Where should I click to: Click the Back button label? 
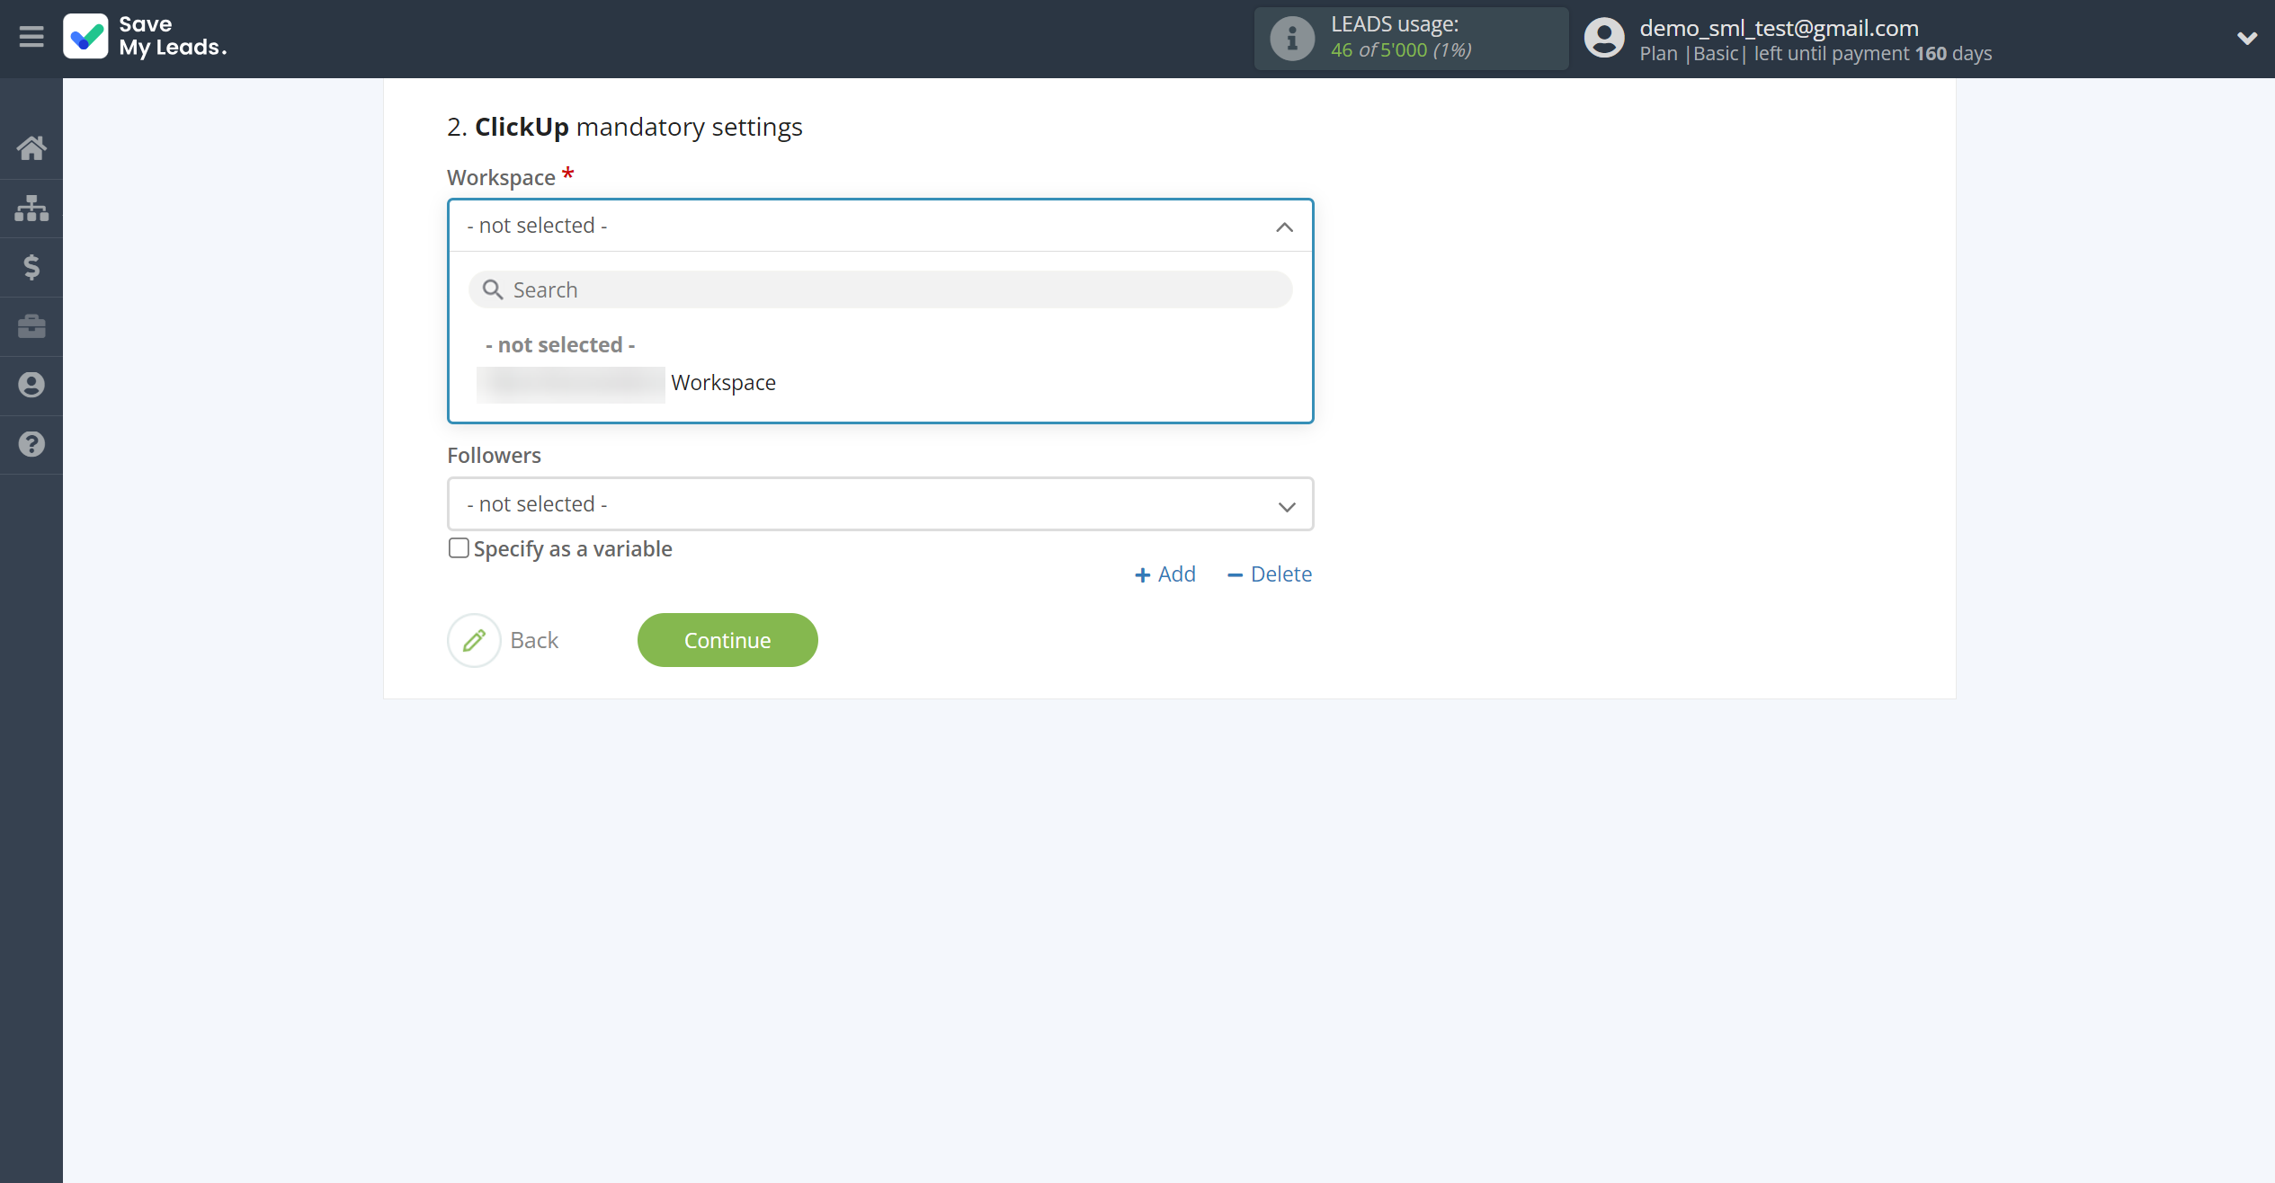[x=534, y=640]
